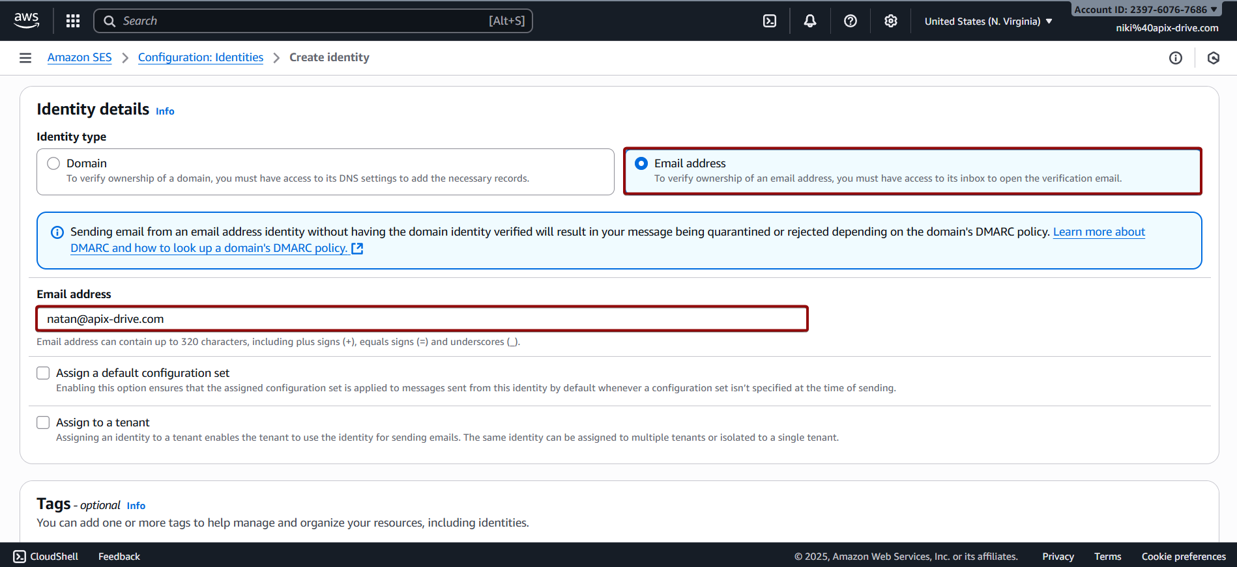Select the Domain identity type
This screenshot has width=1237, height=567.
click(53, 163)
